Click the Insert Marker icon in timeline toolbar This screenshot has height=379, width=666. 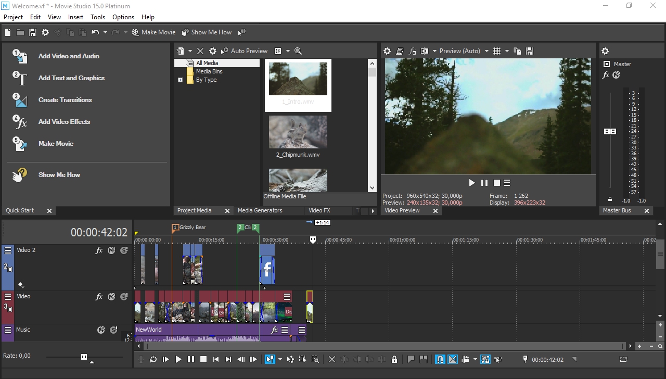tap(411, 359)
